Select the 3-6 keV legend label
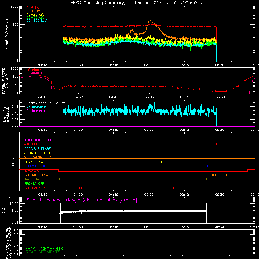 pyautogui.click(x=34, y=8)
